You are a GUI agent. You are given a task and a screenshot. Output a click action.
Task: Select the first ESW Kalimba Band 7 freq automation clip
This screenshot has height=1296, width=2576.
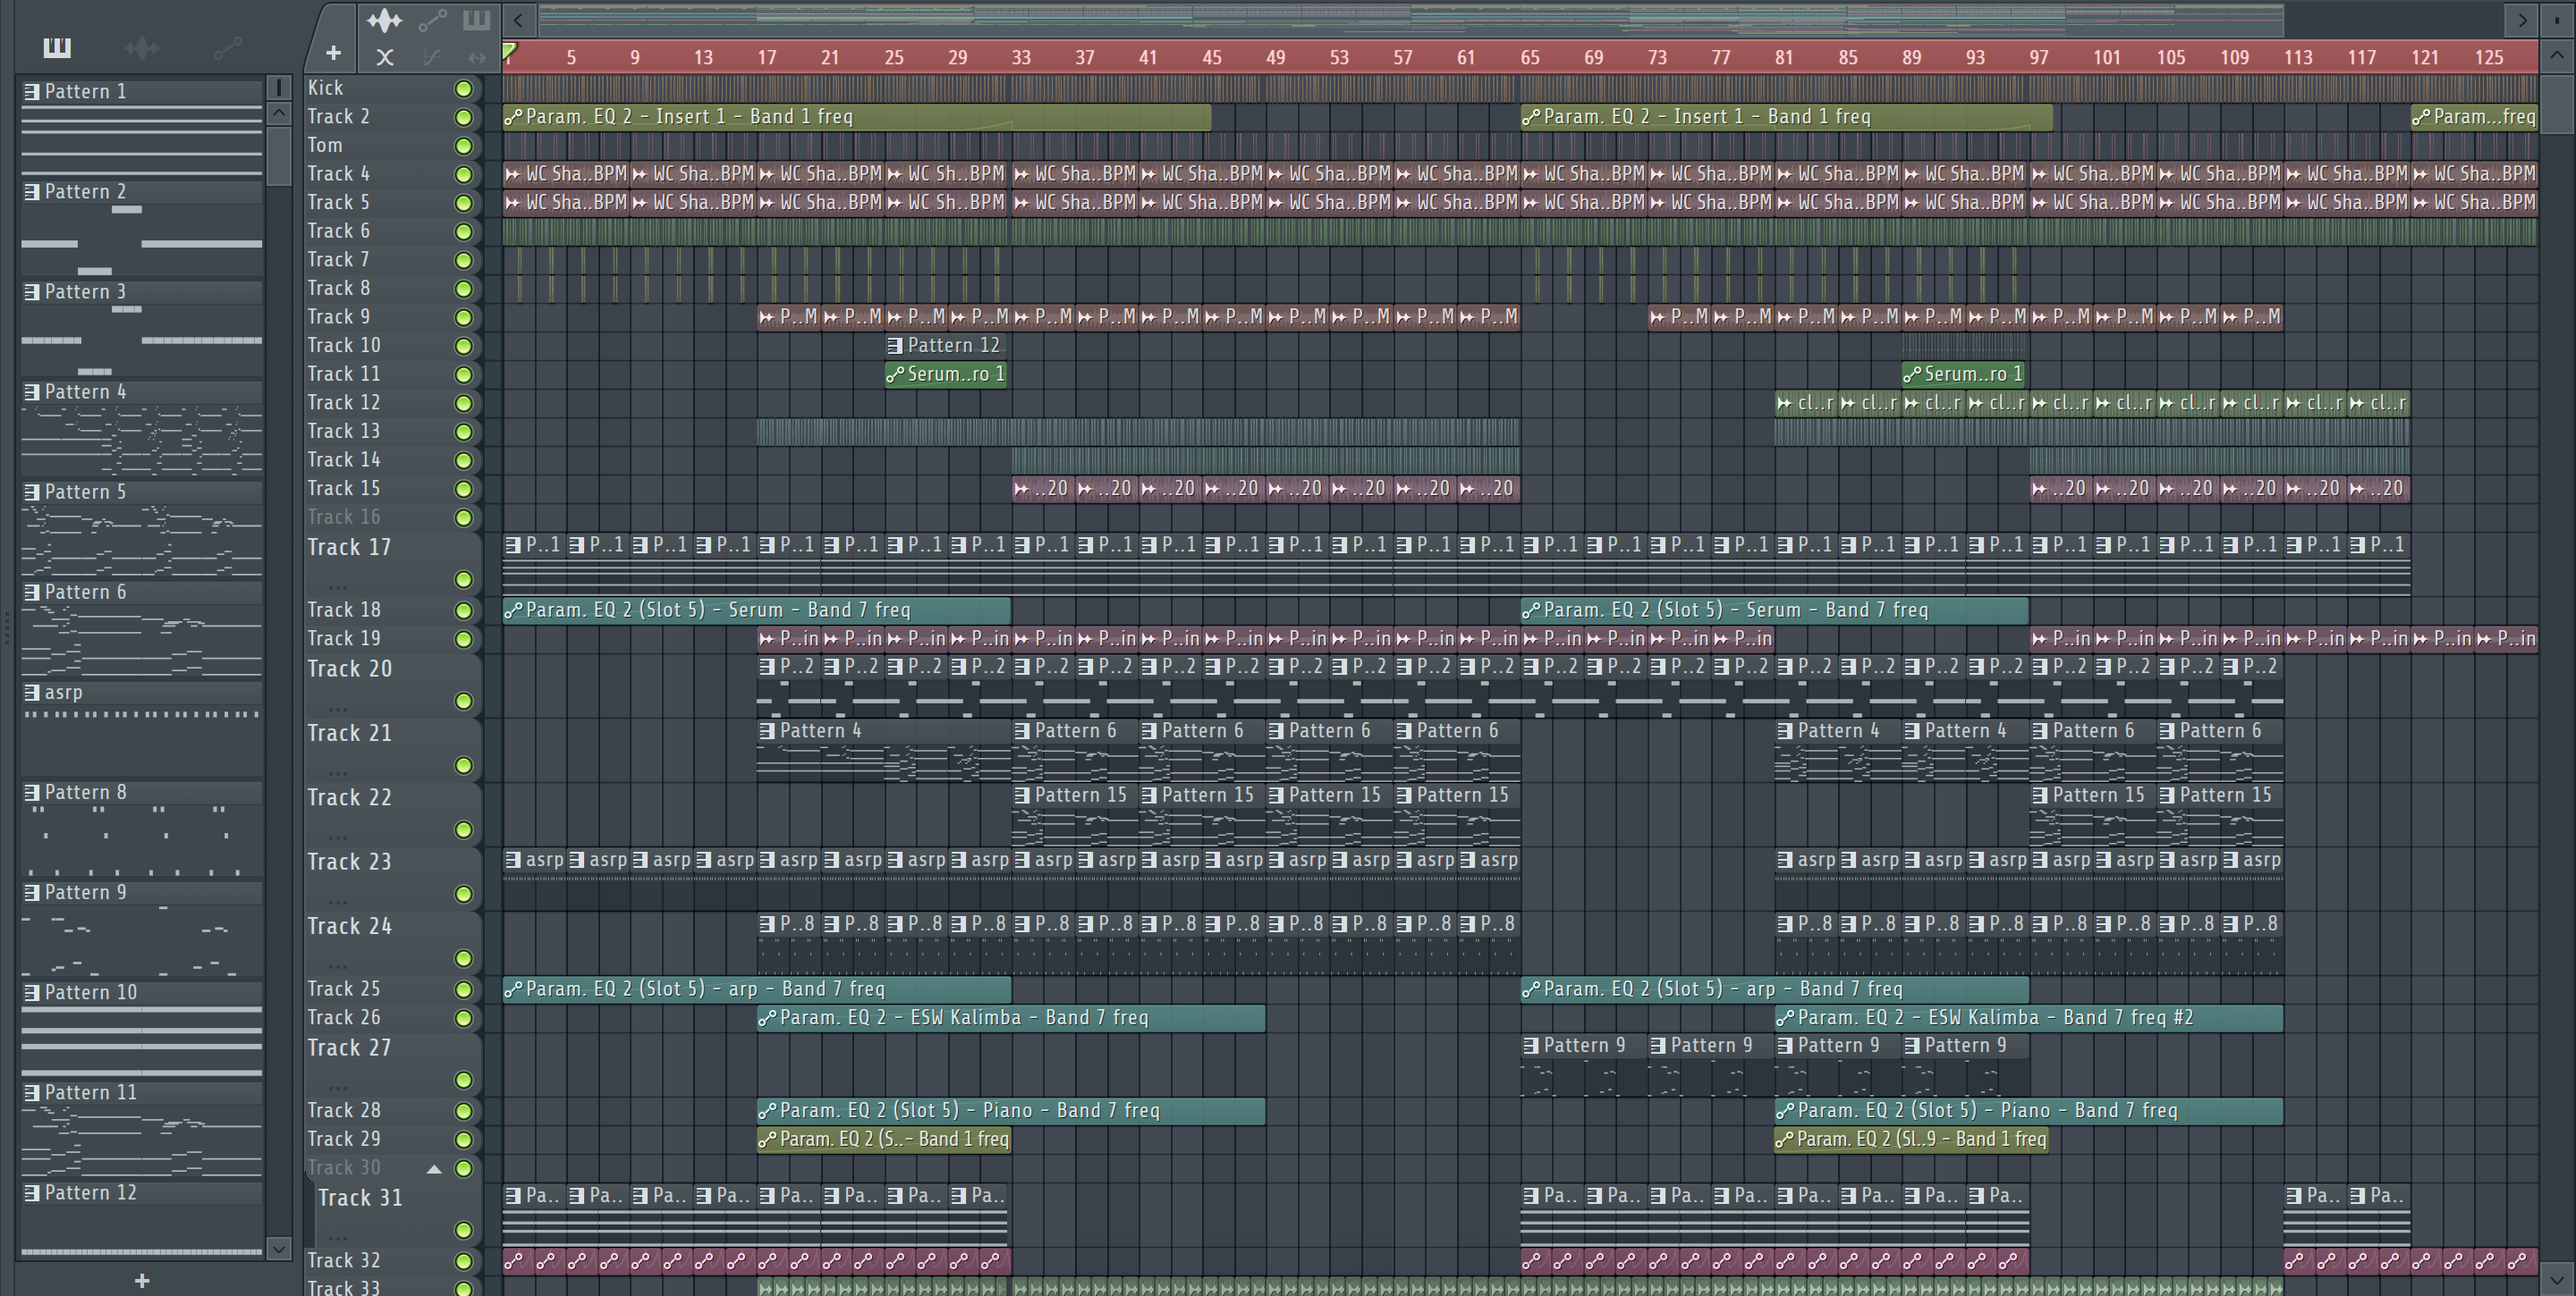(x=1011, y=1017)
